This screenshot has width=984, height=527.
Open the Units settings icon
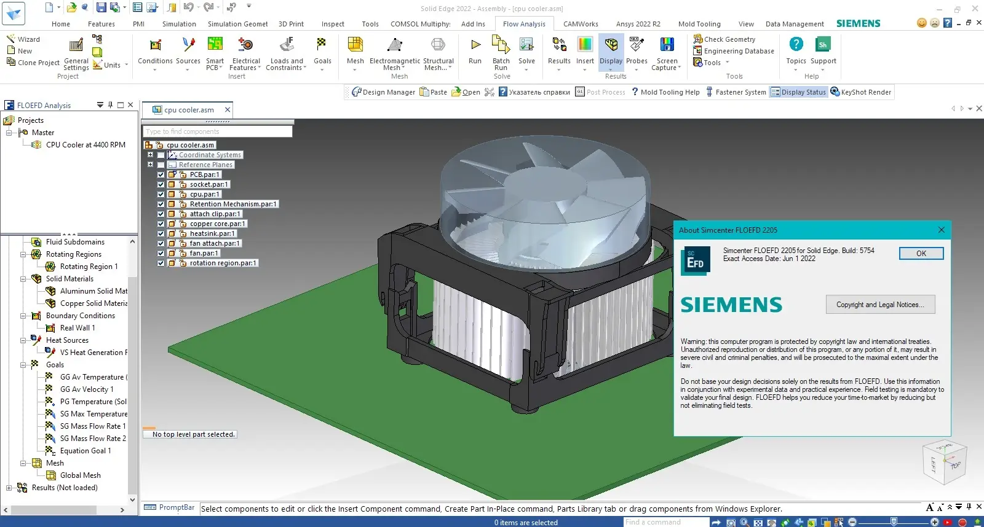(x=97, y=64)
